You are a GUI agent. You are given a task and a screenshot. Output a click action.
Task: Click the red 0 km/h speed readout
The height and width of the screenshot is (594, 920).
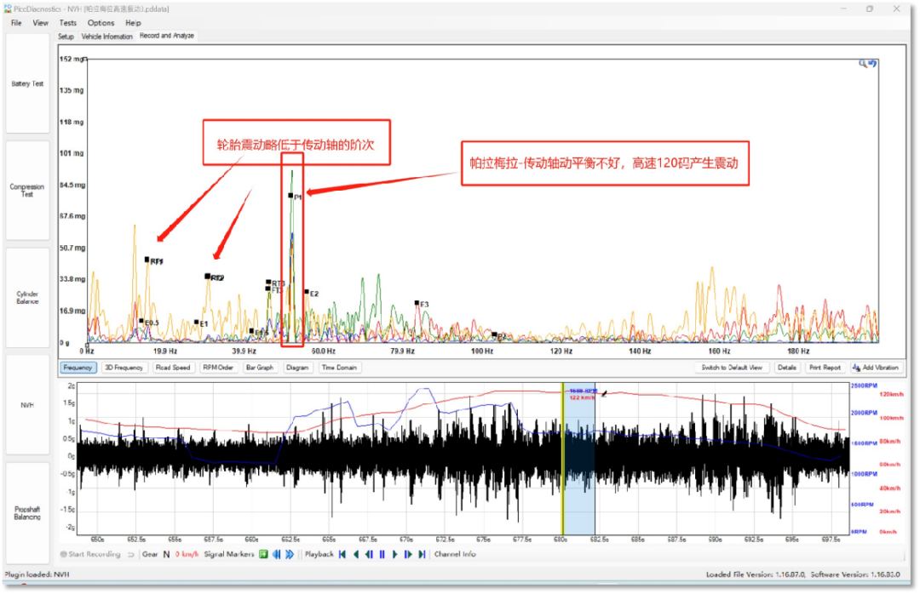coord(187,554)
